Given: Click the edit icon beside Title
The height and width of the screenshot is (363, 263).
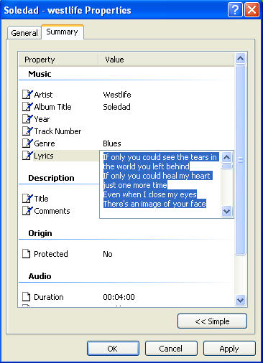Looking at the screenshot, I should pyautogui.click(x=27, y=199).
